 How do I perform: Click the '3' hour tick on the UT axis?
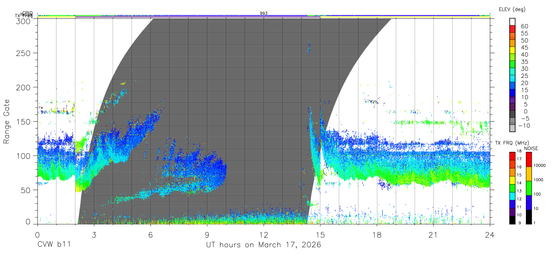coord(94,235)
